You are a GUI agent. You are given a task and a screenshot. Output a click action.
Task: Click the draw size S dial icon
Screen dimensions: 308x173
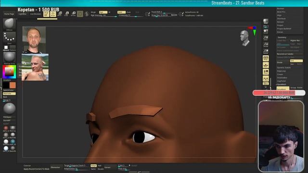147,14
